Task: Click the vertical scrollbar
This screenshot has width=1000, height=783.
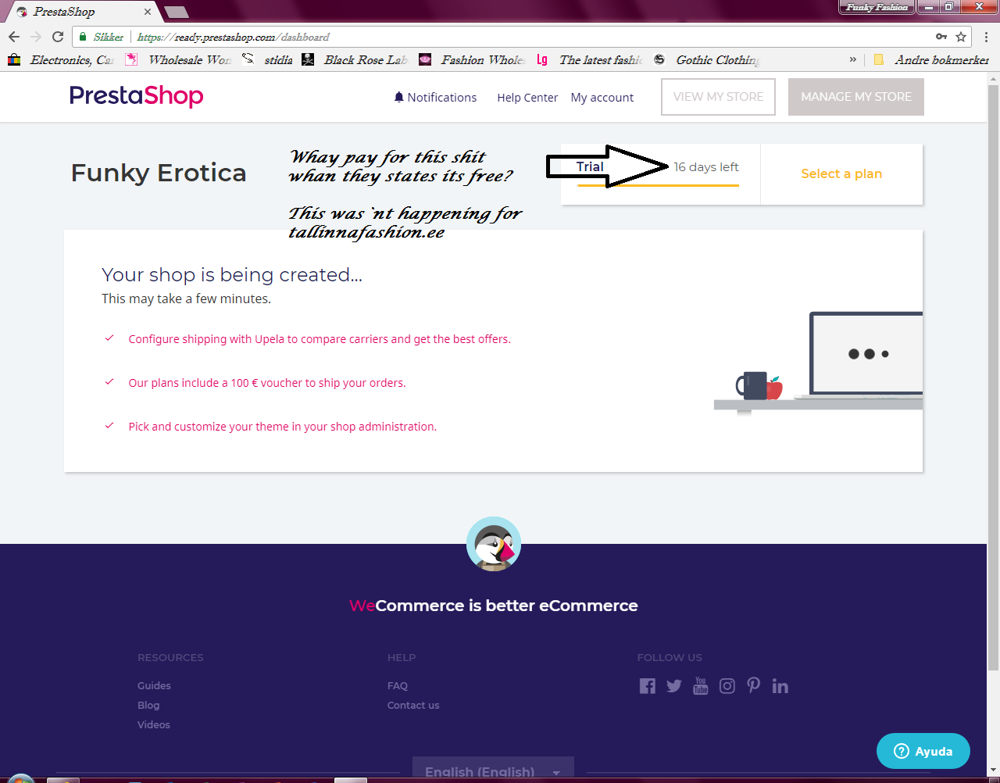Action: click(x=993, y=378)
